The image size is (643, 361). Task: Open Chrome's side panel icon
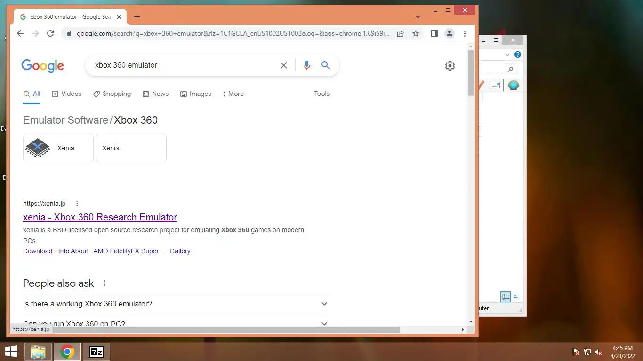(x=434, y=33)
